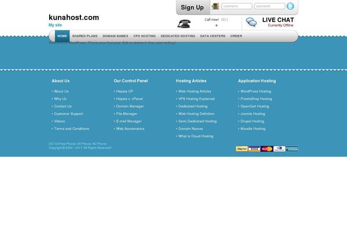Click the American Express payment icon
Screen dimensions: 347x231
[292, 149]
